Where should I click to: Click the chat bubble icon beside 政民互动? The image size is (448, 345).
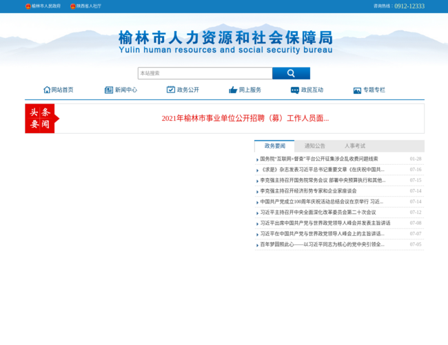click(295, 90)
